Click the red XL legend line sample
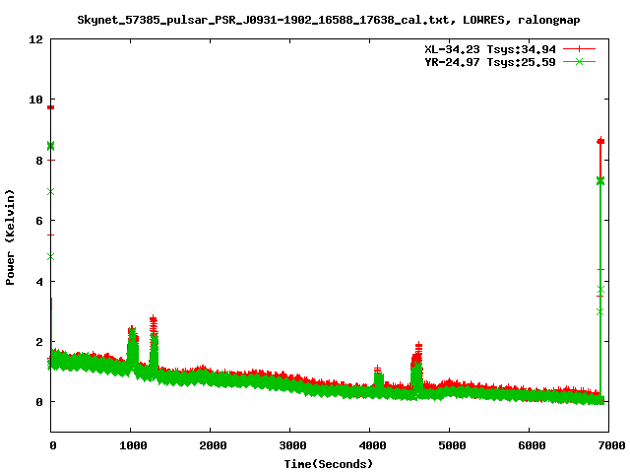Viewport: 630px width, 473px height. point(579,49)
